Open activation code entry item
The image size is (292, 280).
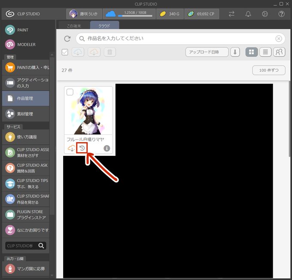coord(26,83)
